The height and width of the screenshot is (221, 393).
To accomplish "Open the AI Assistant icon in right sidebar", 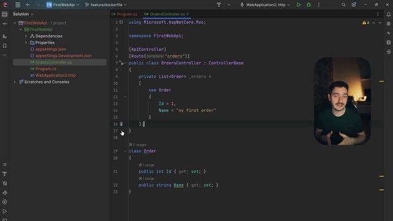I will coord(389,23).
